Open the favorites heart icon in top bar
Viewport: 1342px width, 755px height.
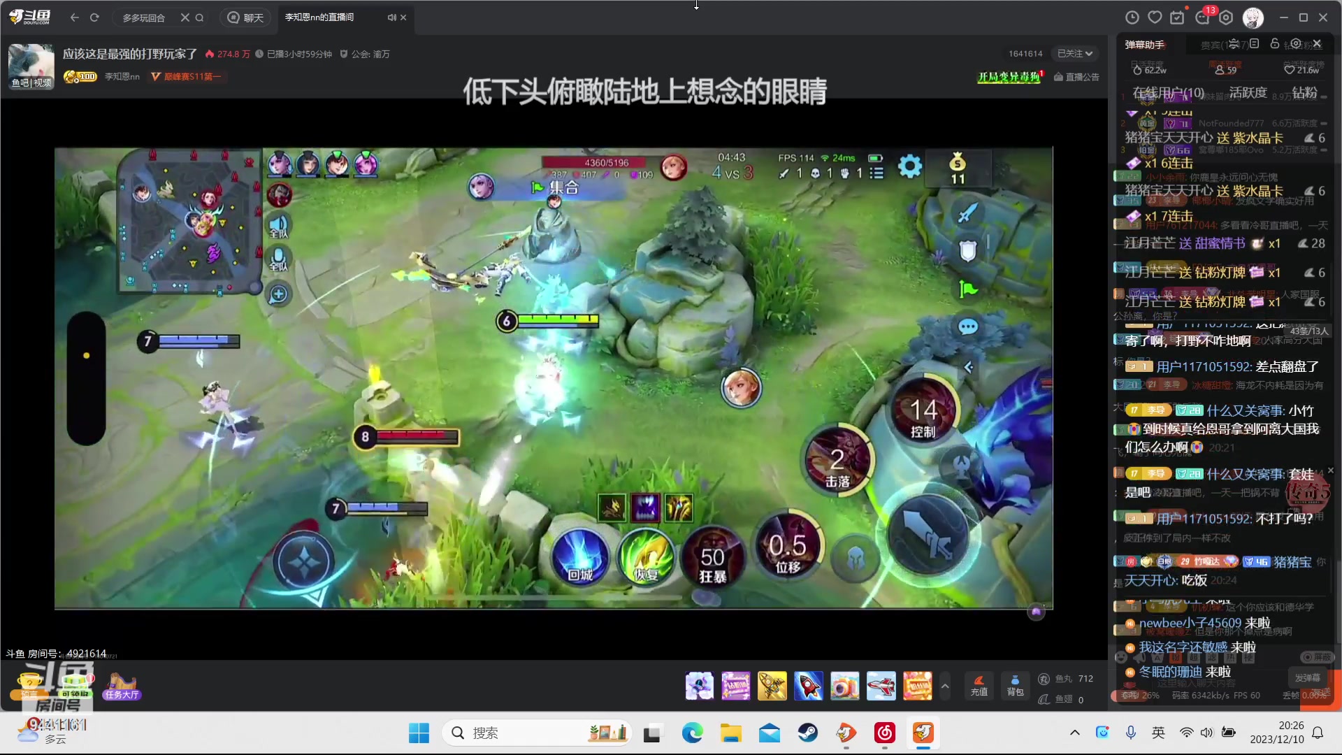1155,17
